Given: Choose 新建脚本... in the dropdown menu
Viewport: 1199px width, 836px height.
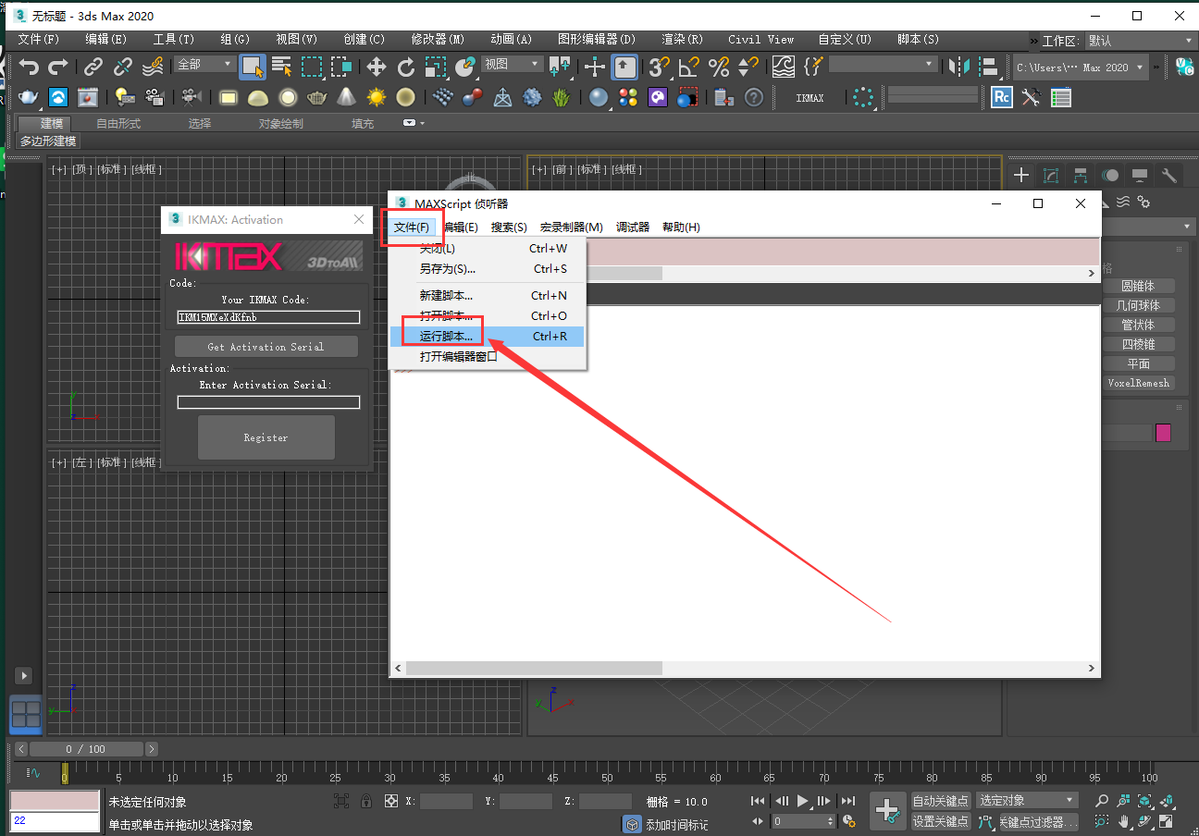Looking at the screenshot, I should pos(487,296).
